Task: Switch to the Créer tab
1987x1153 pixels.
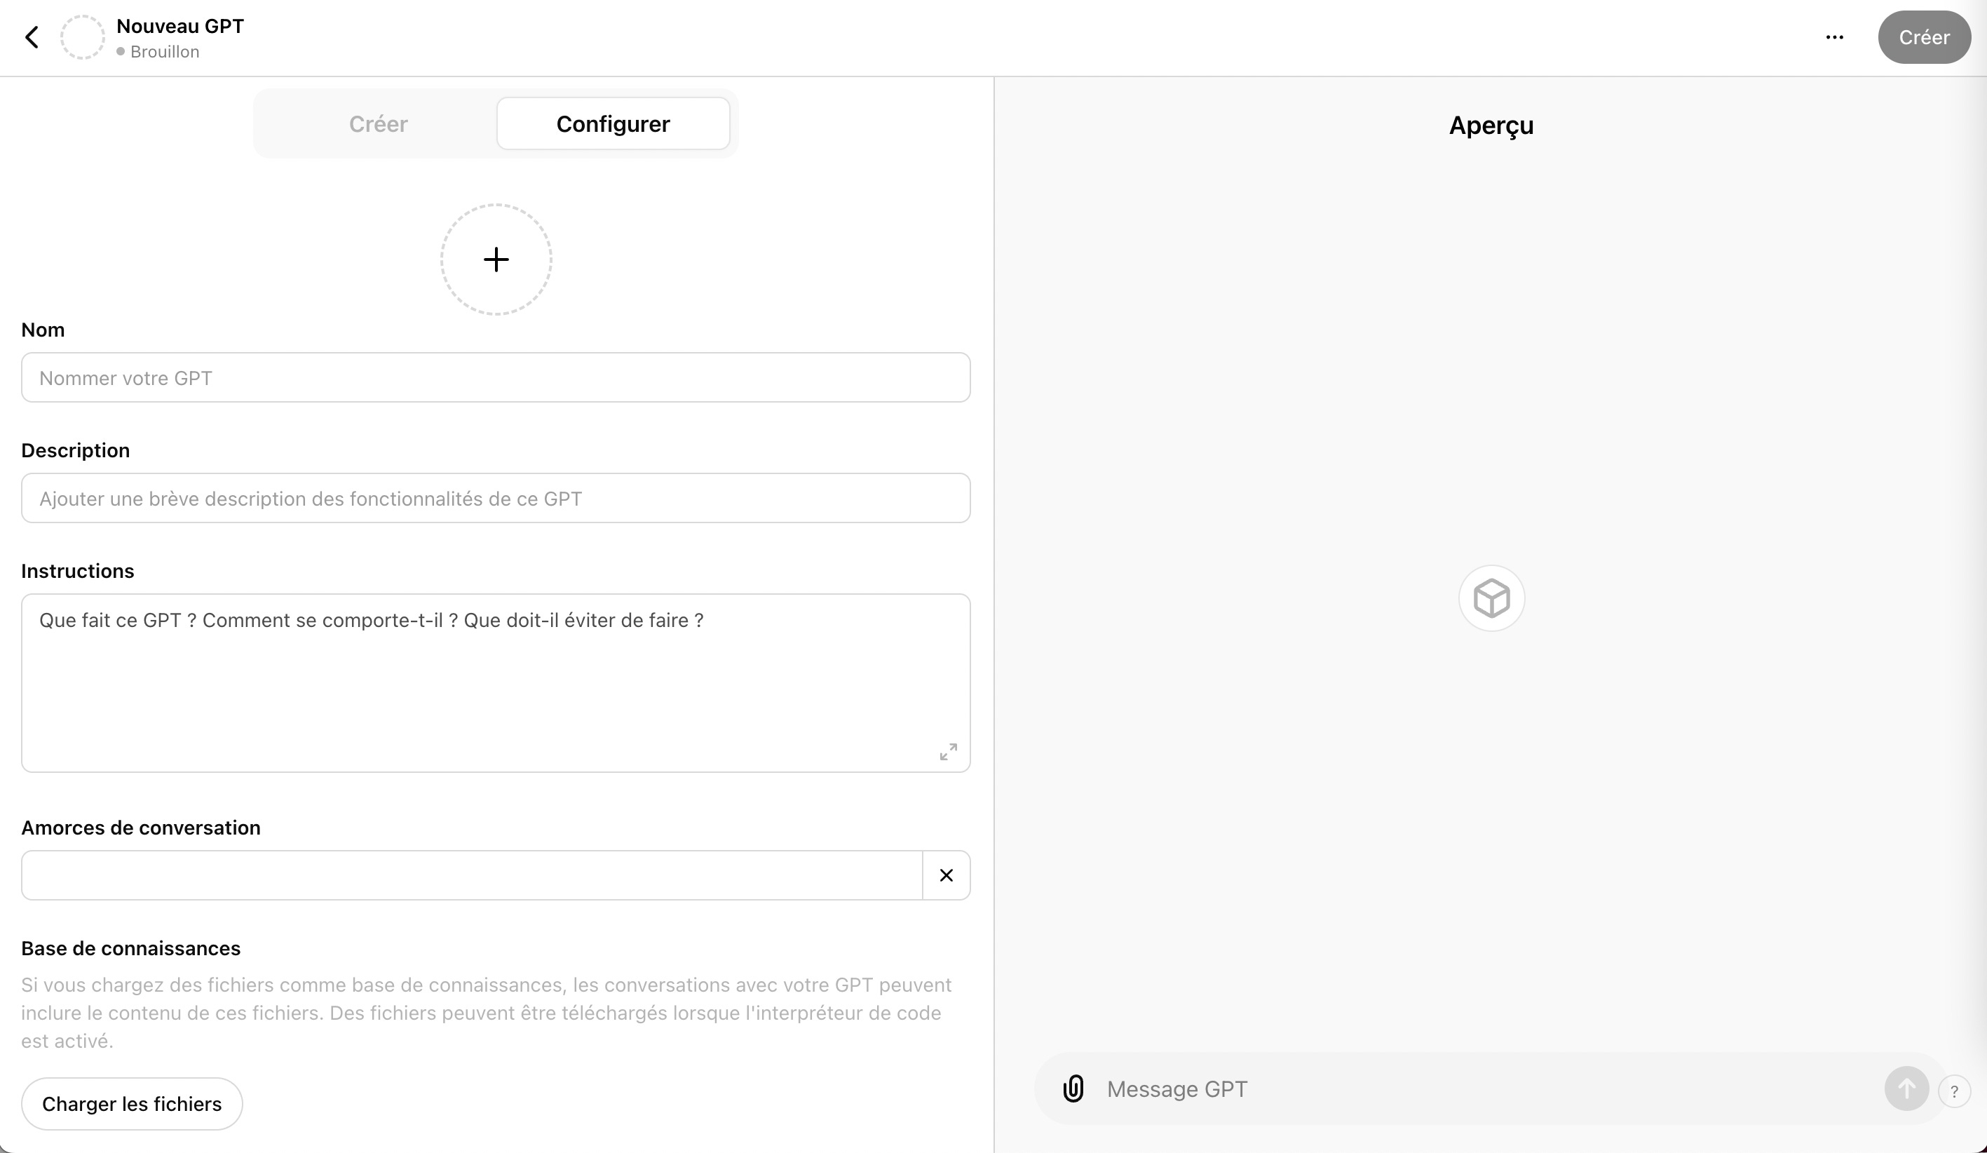Action: click(x=378, y=124)
